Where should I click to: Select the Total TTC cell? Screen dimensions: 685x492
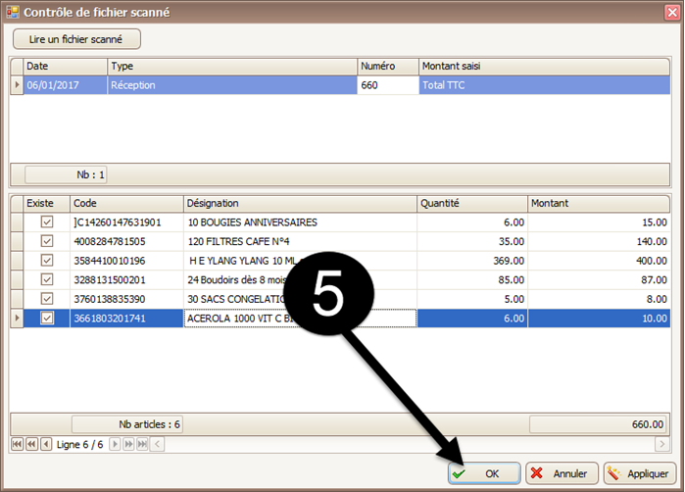tap(544, 85)
